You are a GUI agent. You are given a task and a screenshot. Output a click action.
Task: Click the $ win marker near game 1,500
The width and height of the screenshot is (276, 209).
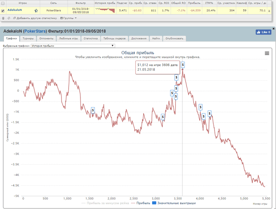[93, 110]
